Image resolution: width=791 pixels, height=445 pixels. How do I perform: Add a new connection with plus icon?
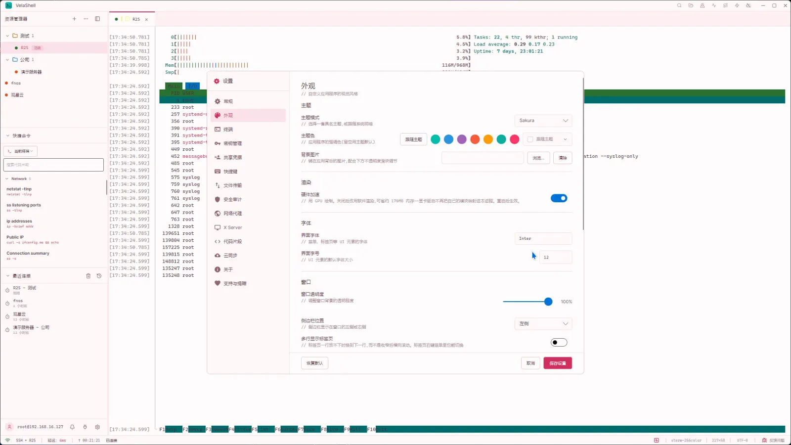74,19
